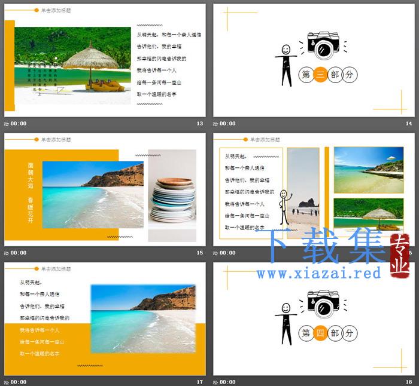Screen dimensions: 419x386
Task: Click the transition star icon under slide 17
Action: coord(7,382)
